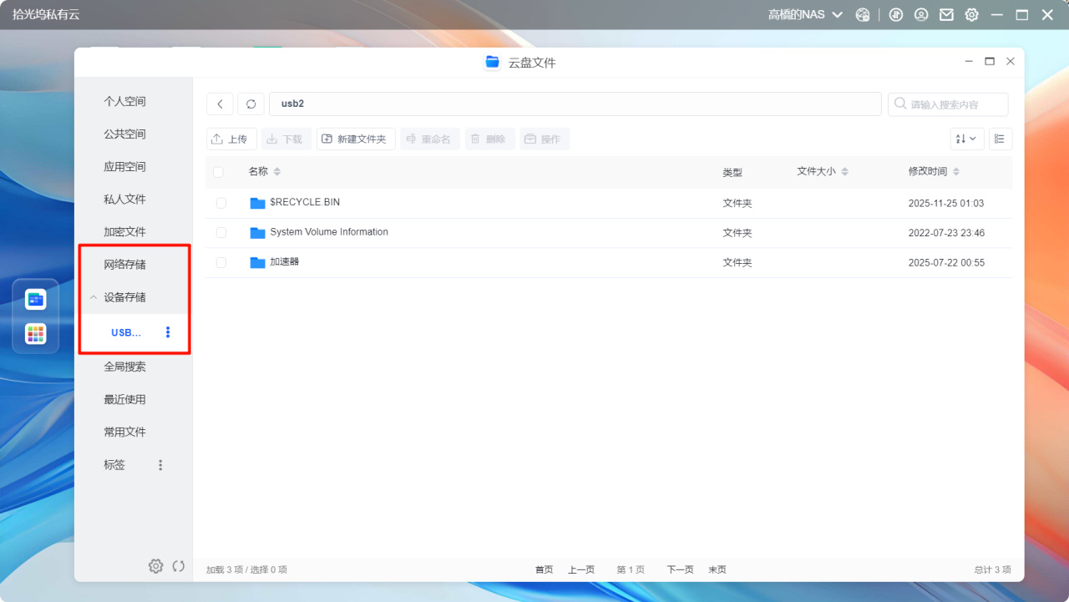Sort by 文件大小 using its sort arrows
This screenshot has width=1069, height=602.
click(844, 171)
